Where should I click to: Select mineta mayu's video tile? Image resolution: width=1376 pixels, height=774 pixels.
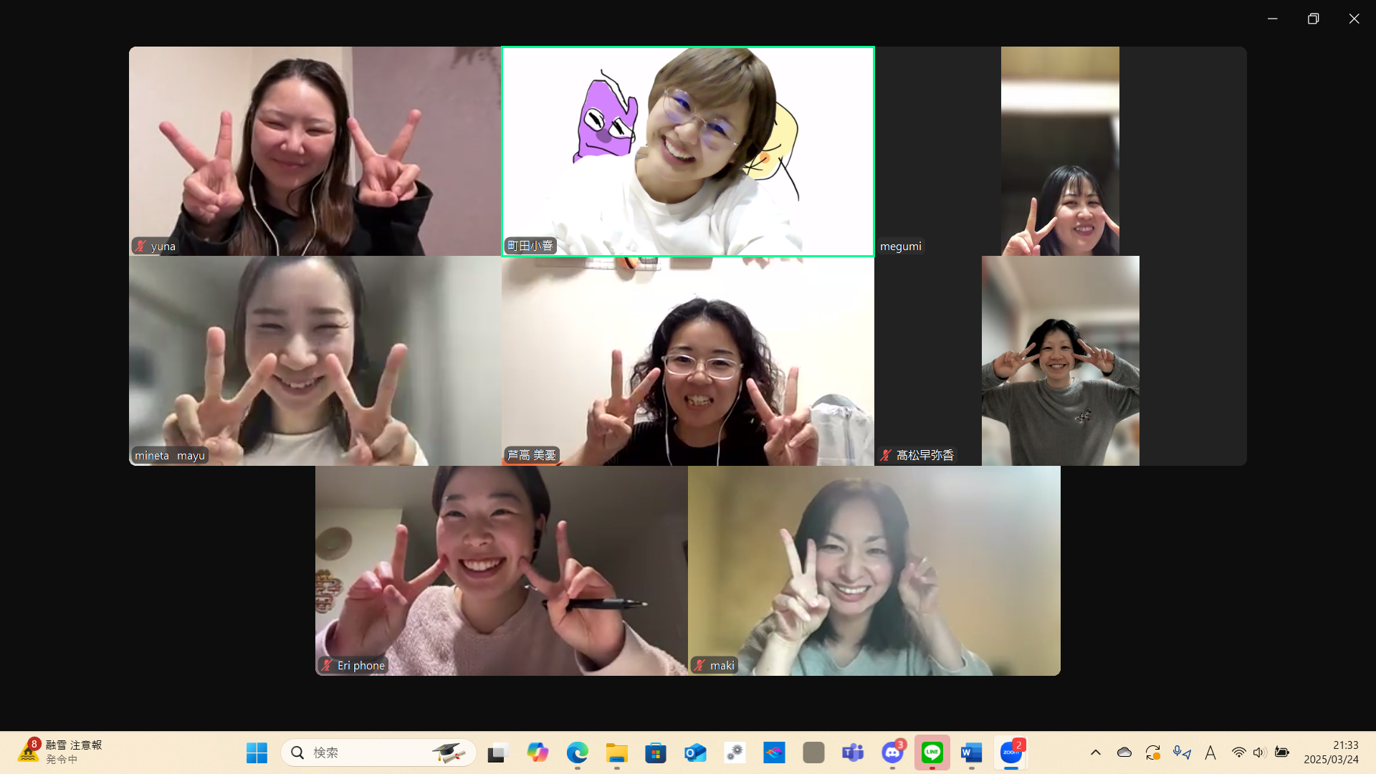pos(315,360)
